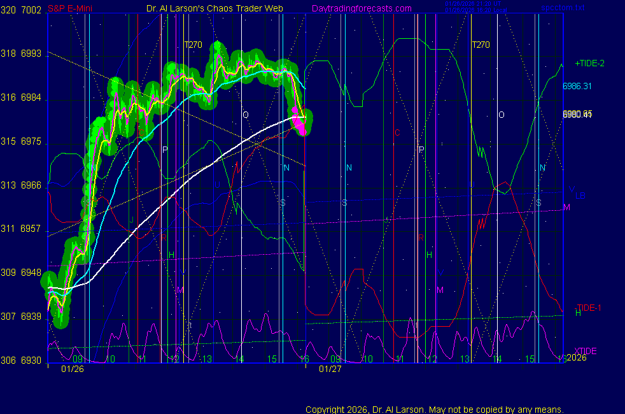The image size is (625, 414).
Task: Click the +TIDE-2 legend label
Action: tap(589, 64)
